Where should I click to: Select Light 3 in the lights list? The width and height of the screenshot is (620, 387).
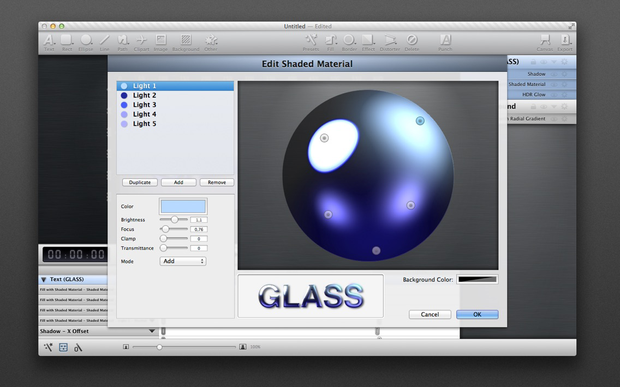click(x=175, y=105)
